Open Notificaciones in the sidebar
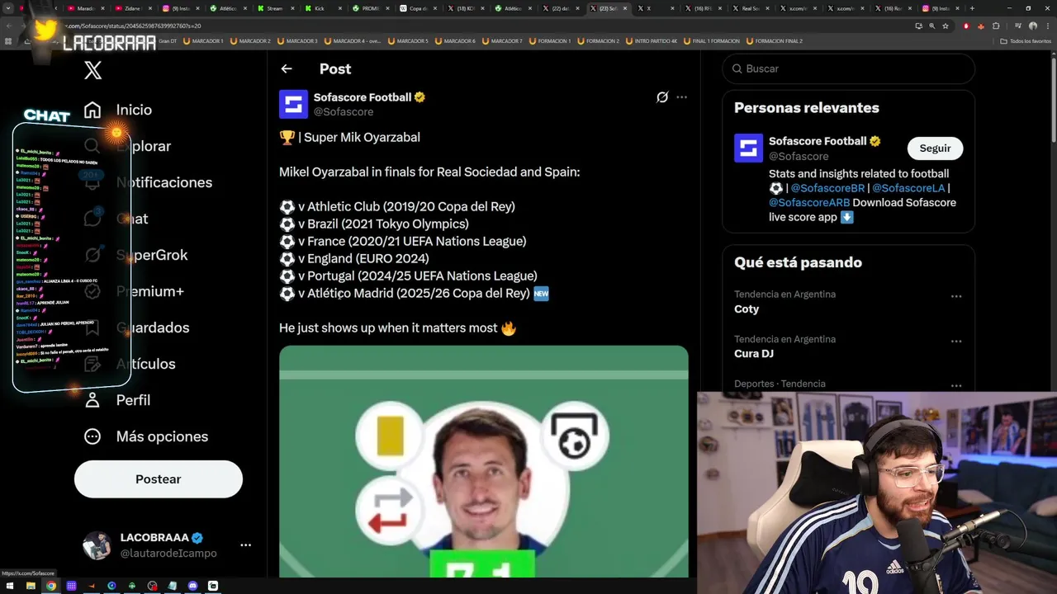Viewport: 1057px width, 594px height. tap(164, 182)
